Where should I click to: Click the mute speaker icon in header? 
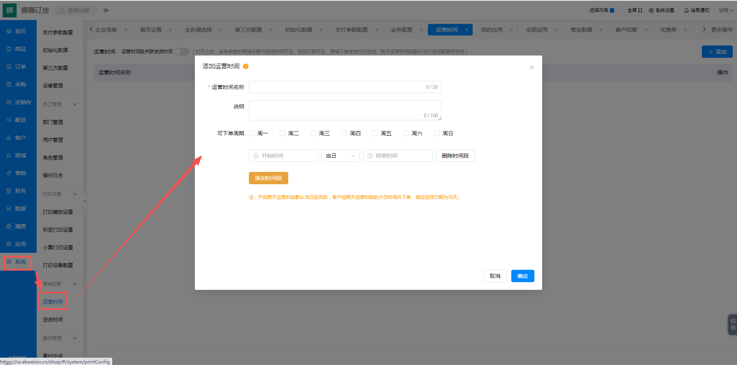pos(106,10)
